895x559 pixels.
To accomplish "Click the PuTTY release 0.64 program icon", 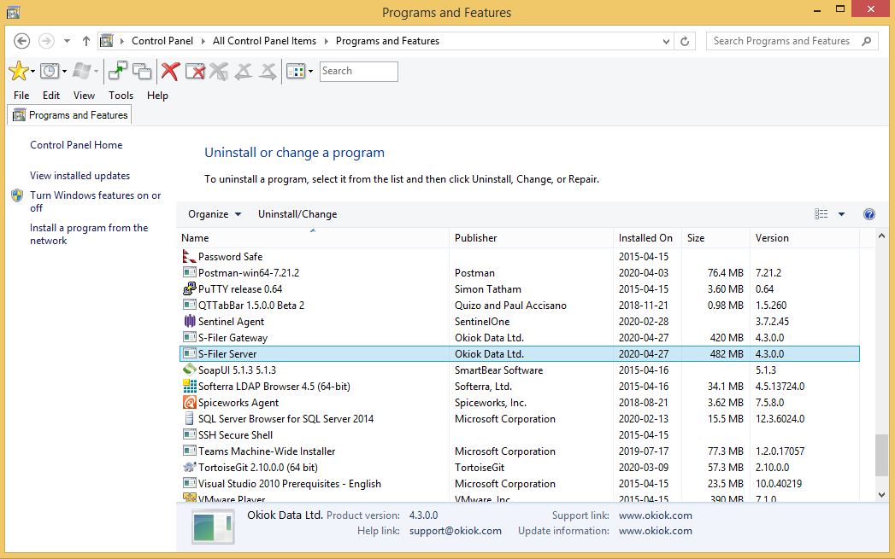I will pos(190,289).
